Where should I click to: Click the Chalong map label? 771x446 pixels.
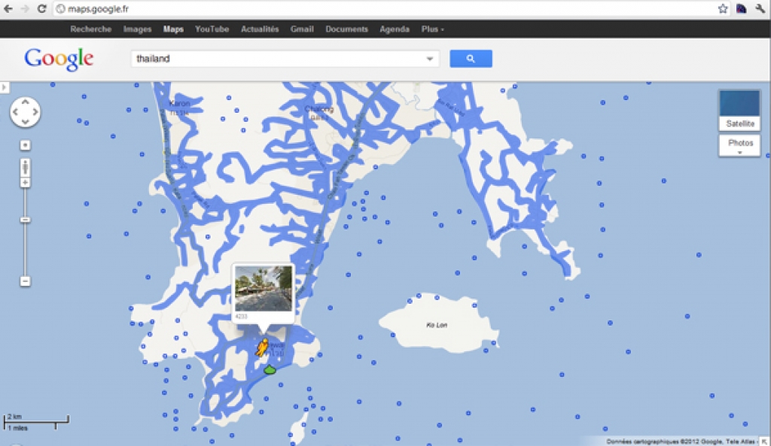tap(318, 109)
